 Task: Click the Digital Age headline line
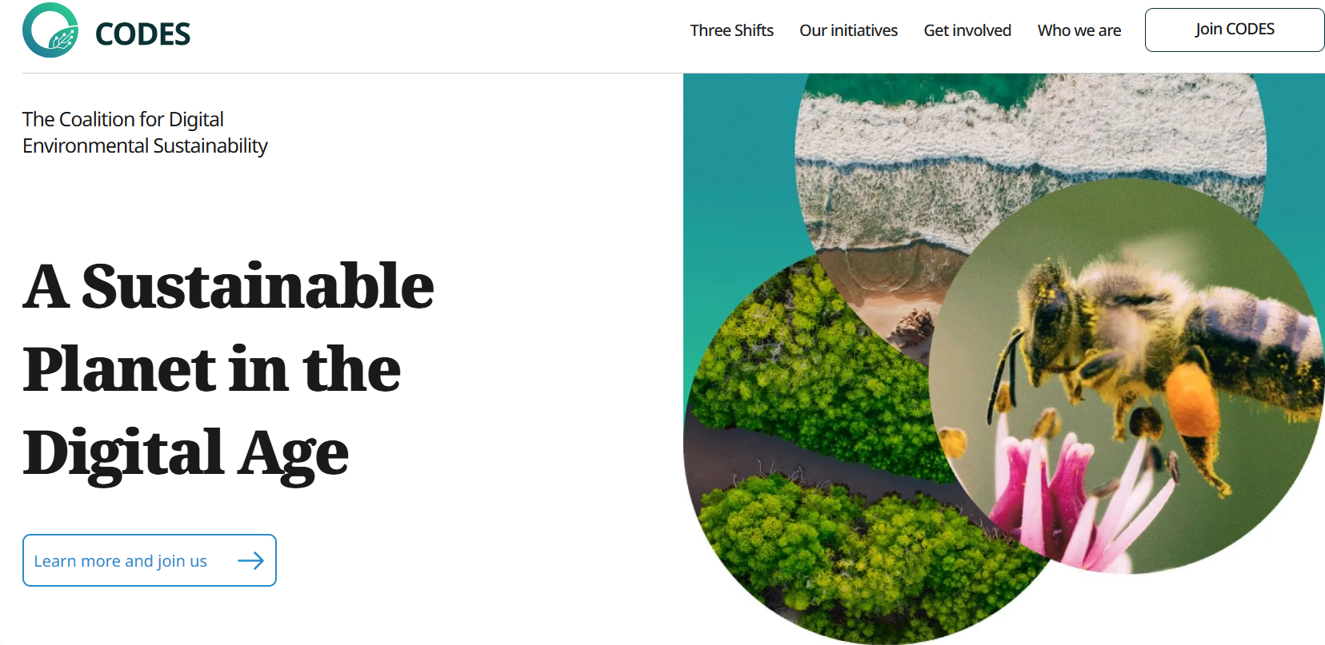(x=186, y=453)
